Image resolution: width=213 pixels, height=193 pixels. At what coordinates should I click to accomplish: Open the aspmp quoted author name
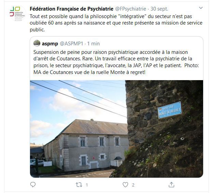[x=50, y=44]
